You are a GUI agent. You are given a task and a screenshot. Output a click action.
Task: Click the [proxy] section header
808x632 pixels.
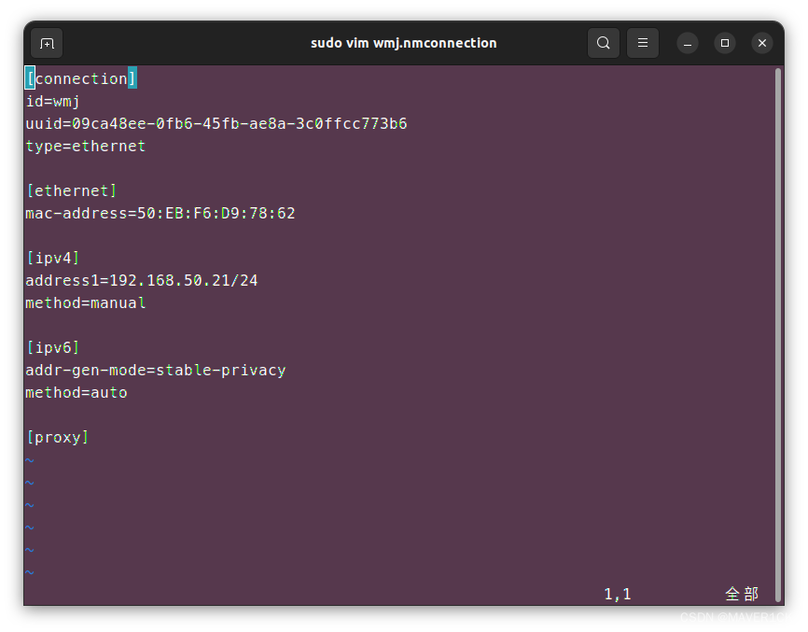pos(57,437)
